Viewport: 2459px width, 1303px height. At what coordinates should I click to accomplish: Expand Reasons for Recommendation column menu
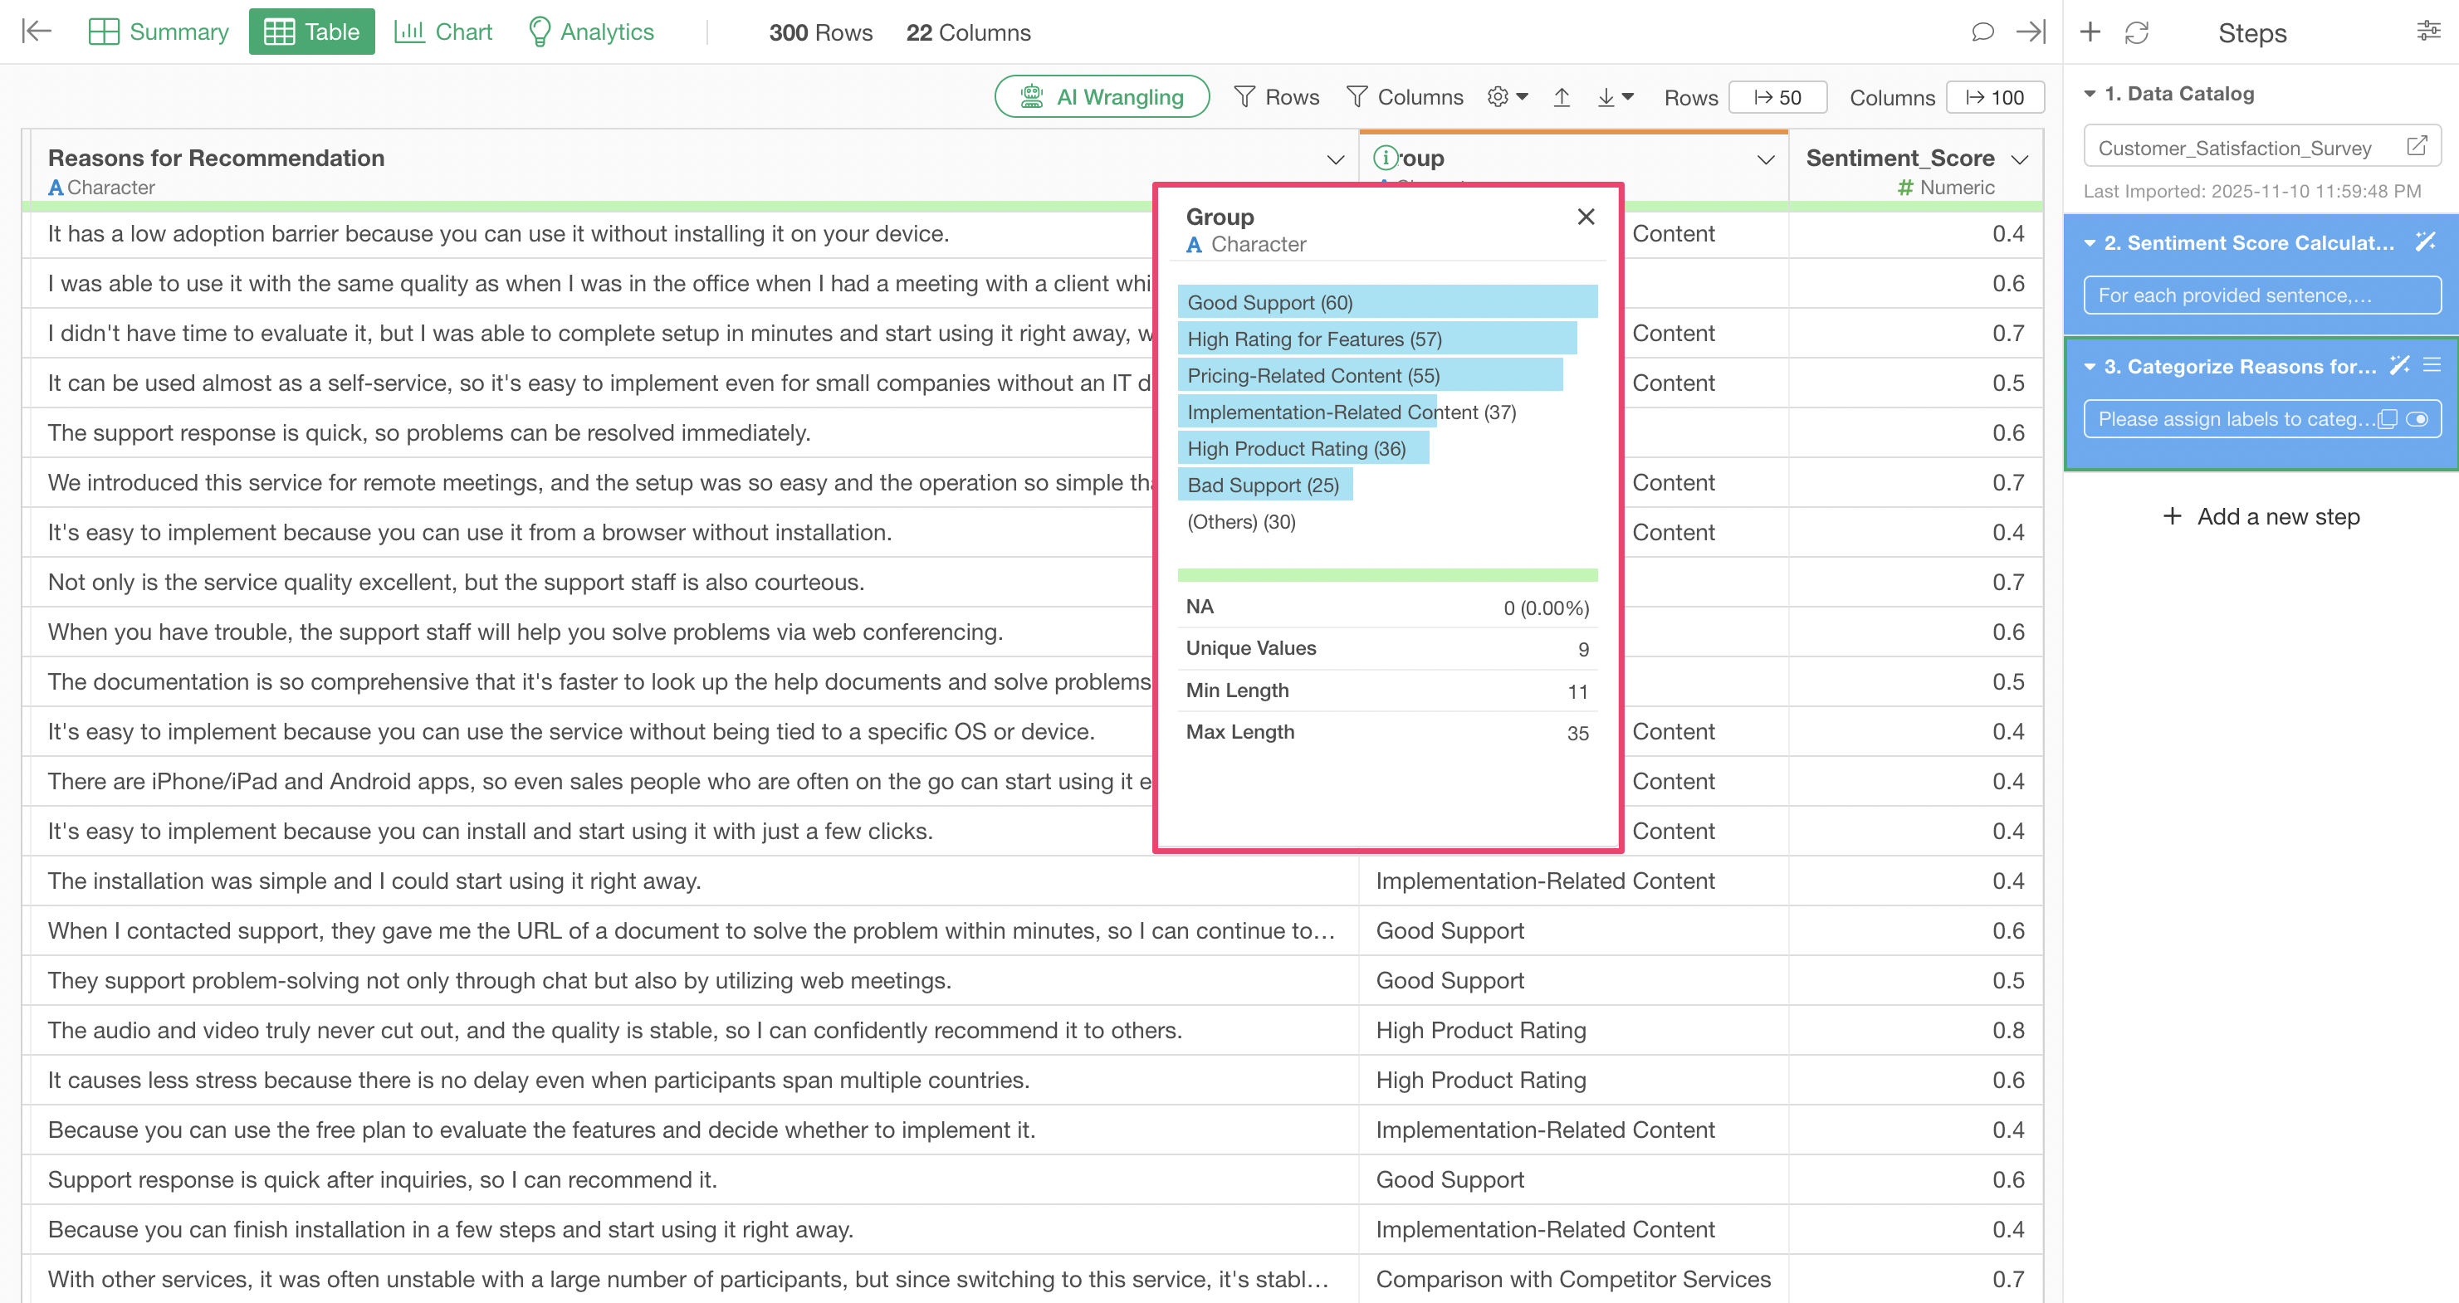pos(1334,159)
